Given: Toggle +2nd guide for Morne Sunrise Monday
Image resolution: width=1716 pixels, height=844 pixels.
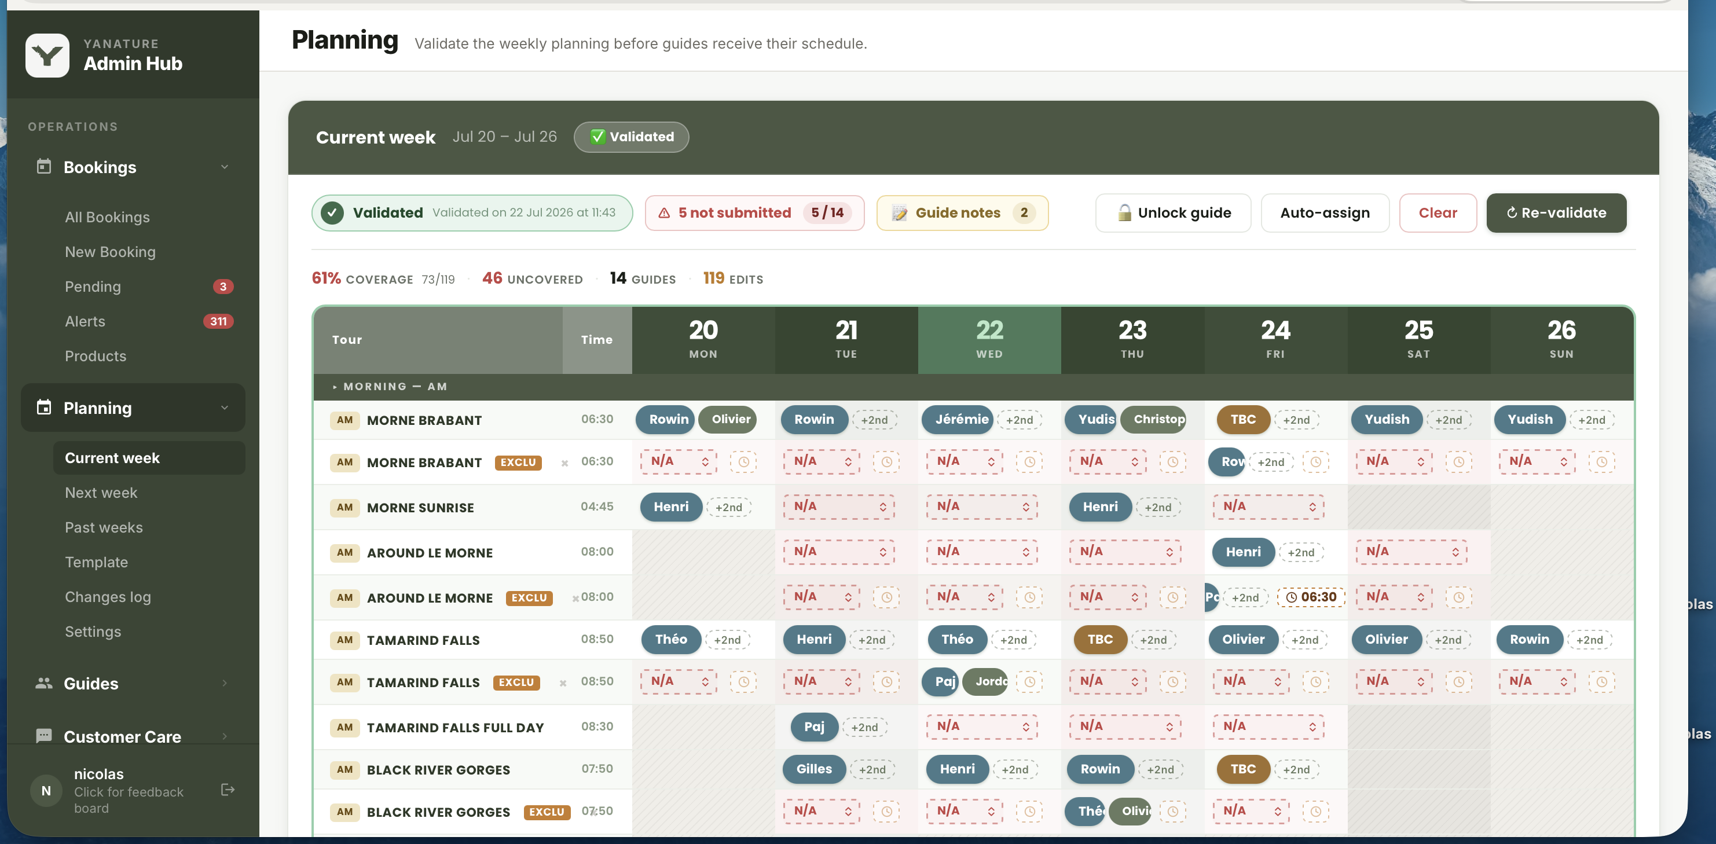Looking at the screenshot, I should click(729, 507).
